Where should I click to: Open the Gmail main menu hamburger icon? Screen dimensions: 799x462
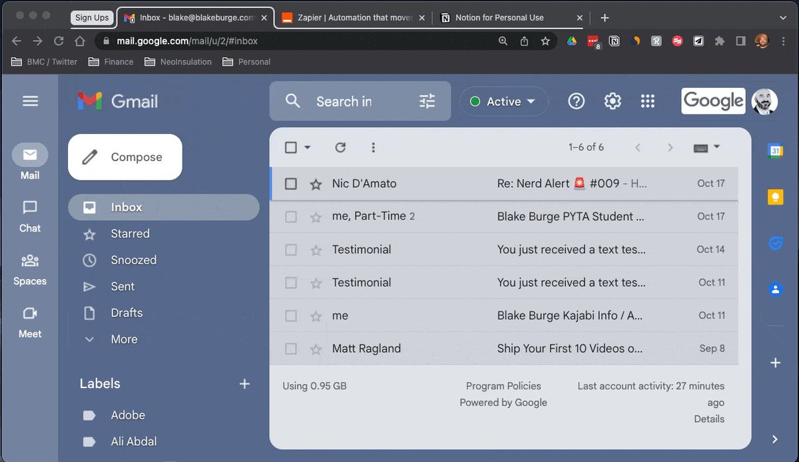coord(30,101)
